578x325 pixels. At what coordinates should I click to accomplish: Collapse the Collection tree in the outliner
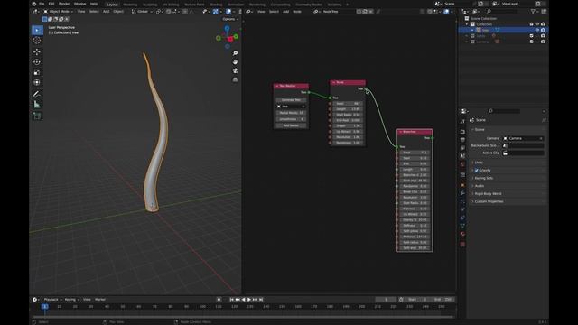(x=467, y=24)
